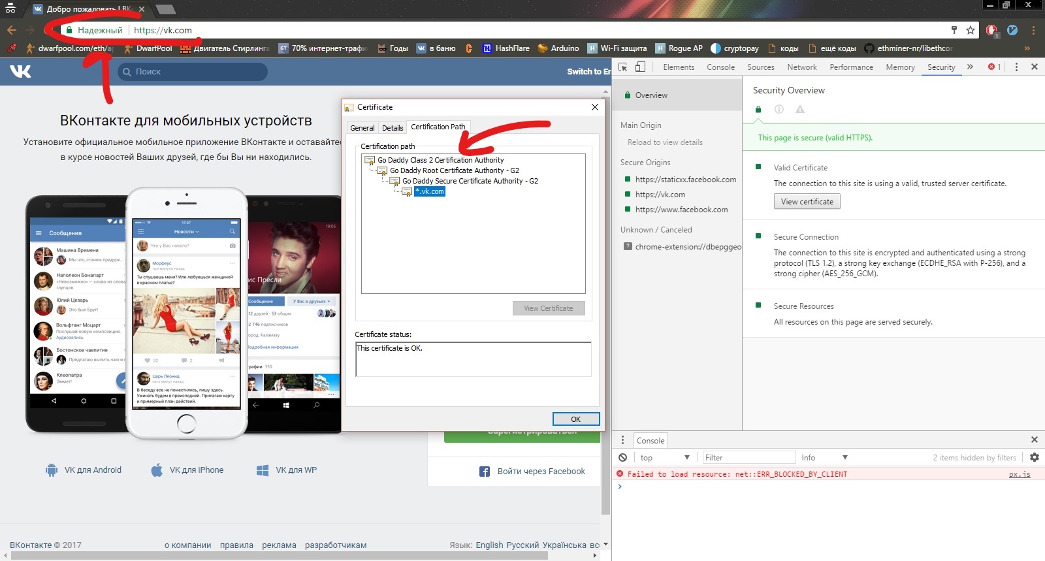1045x561 pixels.
Task: Open the General tab in the Certificate dialog
Action: 362,128
